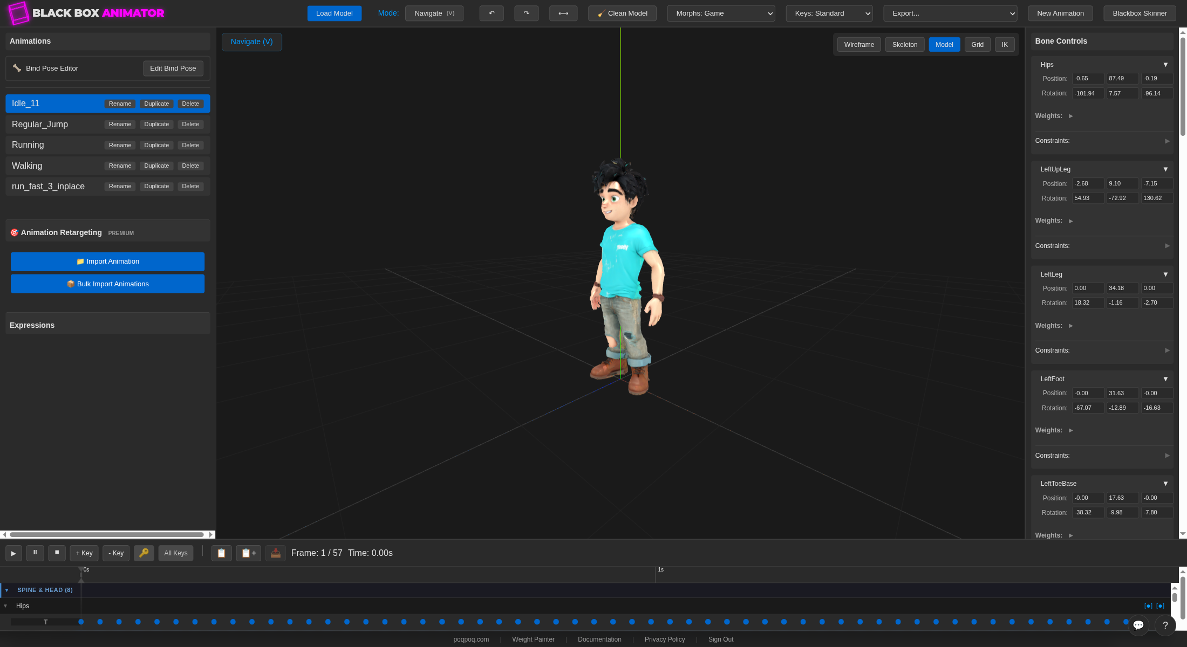Viewport: 1187px width, 647px height.
Task: Click the timeline playhead marker at 0s
Action: 81,574
